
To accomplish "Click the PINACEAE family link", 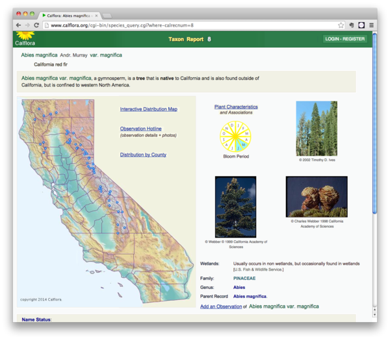I will coord(244,279).
